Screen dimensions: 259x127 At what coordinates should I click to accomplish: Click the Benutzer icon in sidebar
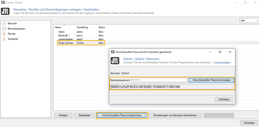point(4,23)
